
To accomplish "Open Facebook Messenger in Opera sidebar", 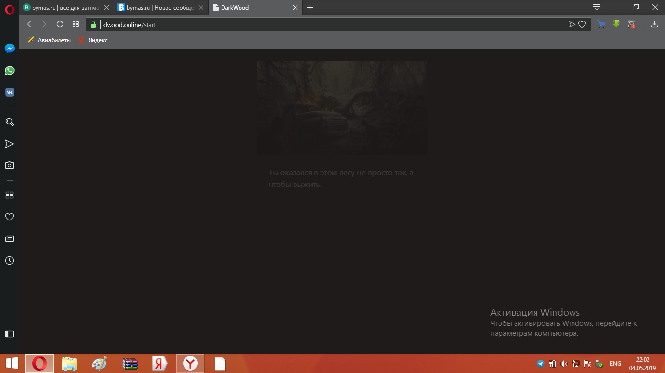I will pos(9,49).
